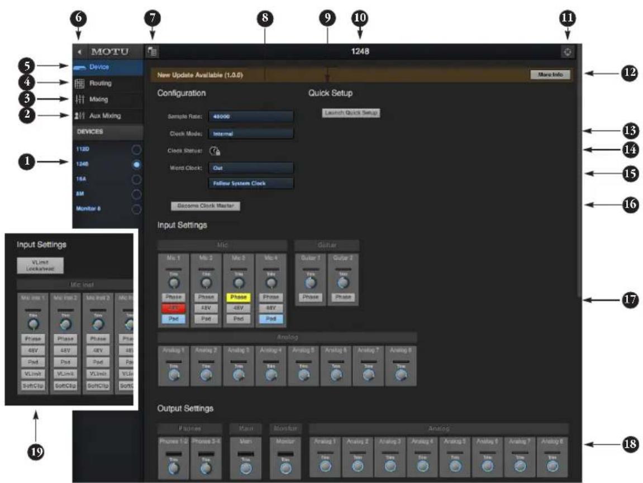
Task: Toggle Phase on Guitar 1
Action: pyautogui.click(x=311, y=297)
